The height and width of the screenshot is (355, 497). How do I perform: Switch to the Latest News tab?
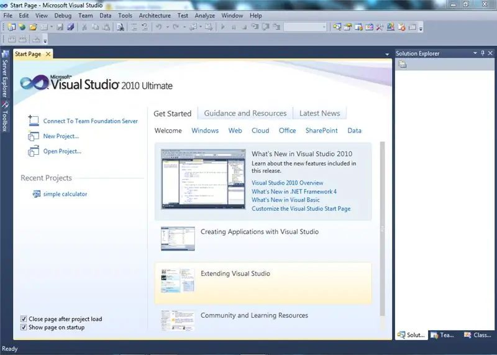point(319,113)
